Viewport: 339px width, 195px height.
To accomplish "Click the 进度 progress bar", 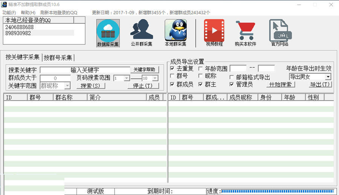I will click(278, 191).
